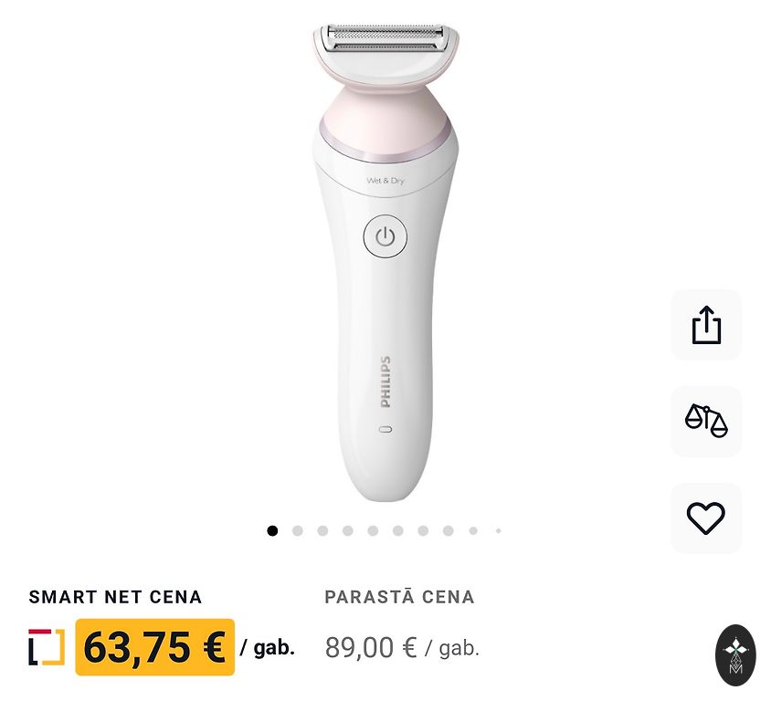Open the floating assistant badge icon
The width and height of the screenshot is (771, 701).
coord(735,655)
